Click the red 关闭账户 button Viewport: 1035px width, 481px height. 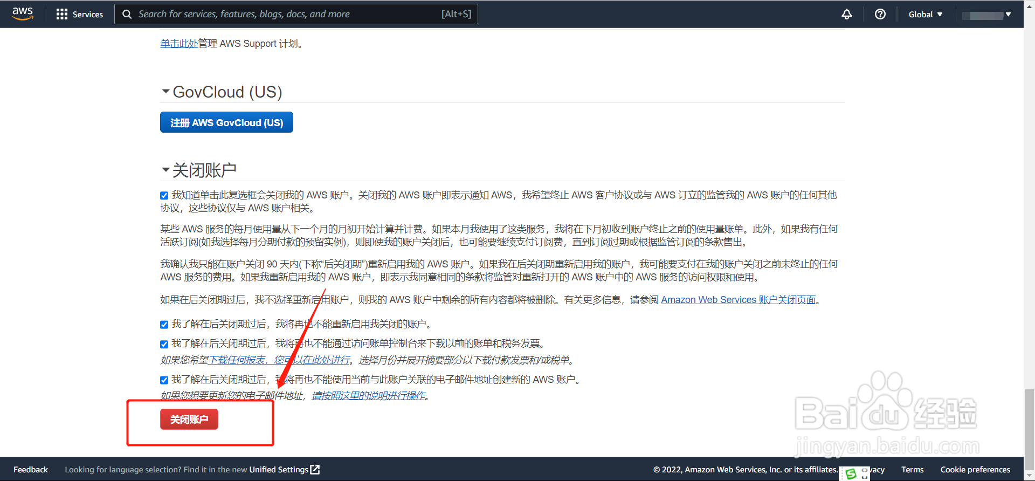click(x=189, y=419)
